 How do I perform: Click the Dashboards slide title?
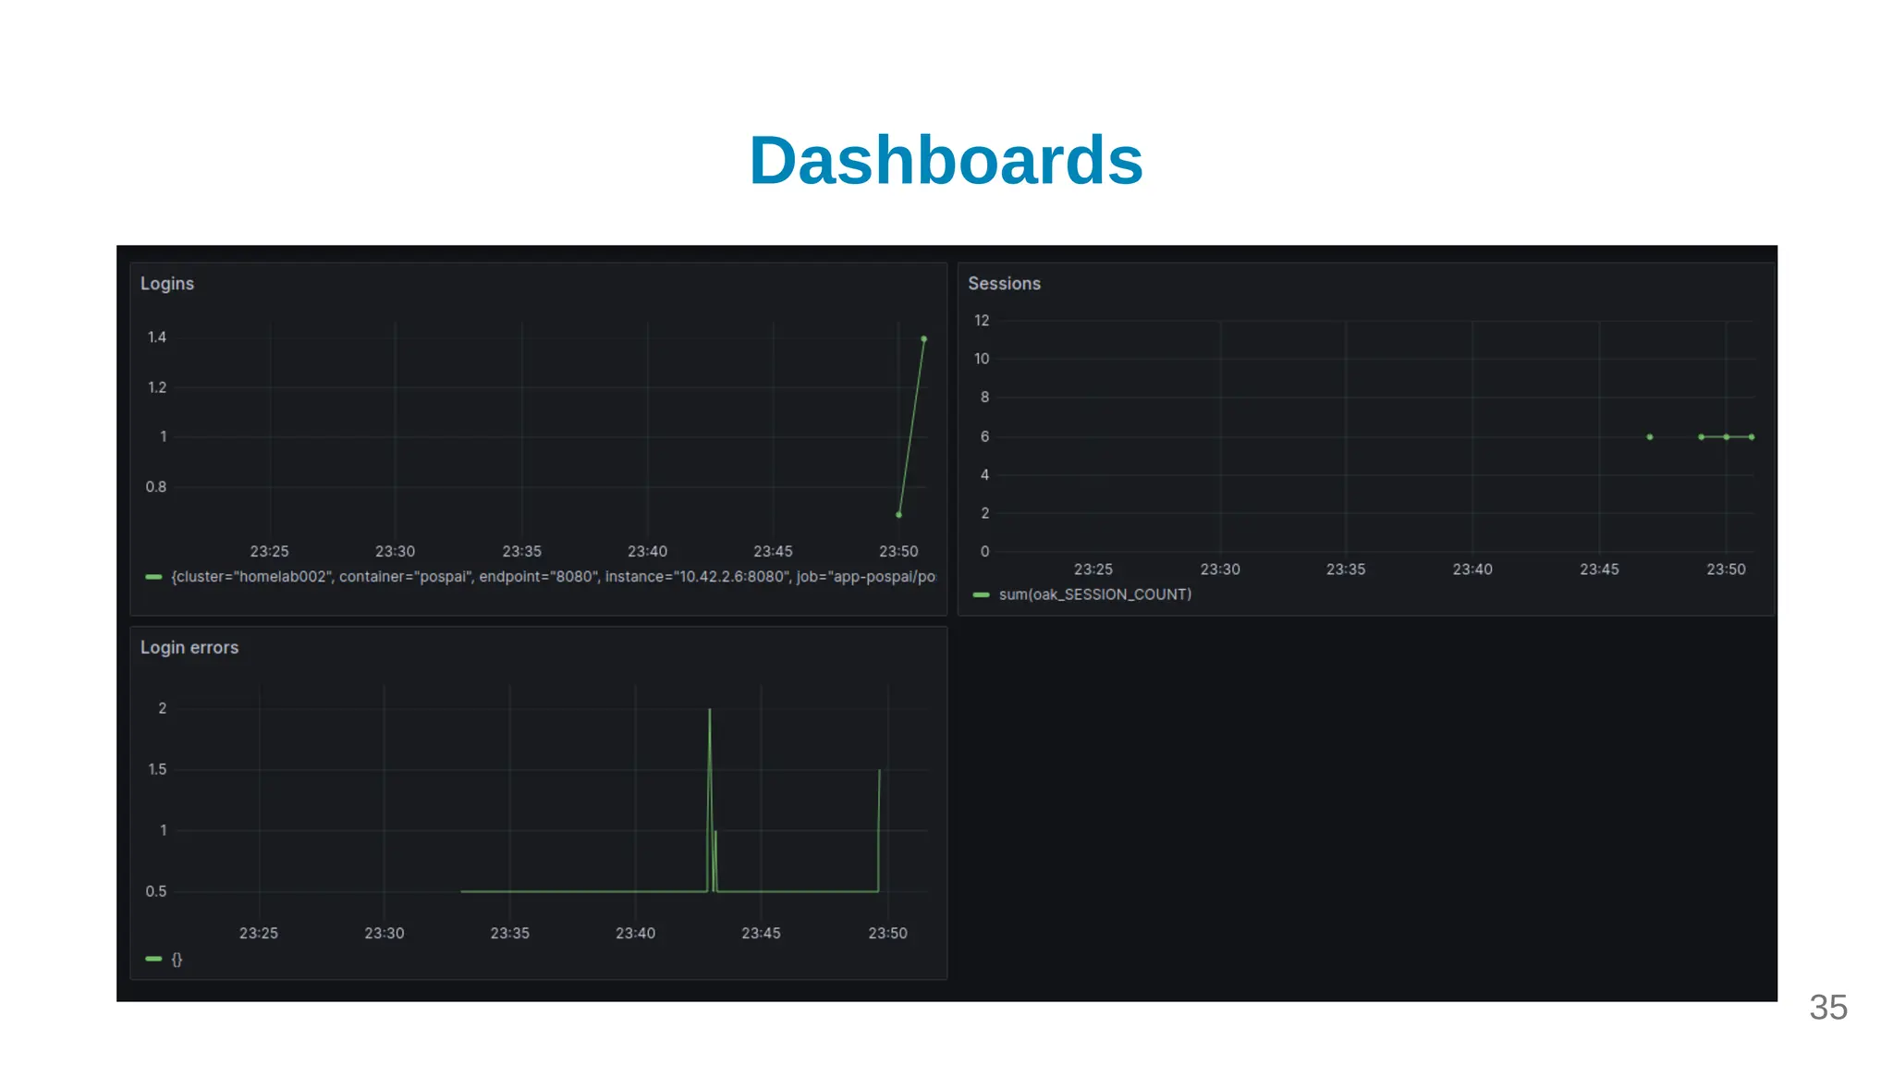pos(946,161)
